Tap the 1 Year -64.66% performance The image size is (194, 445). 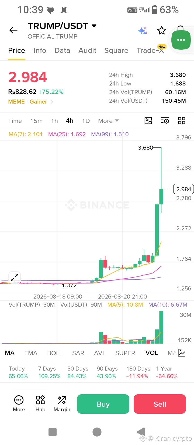(167, 372)
